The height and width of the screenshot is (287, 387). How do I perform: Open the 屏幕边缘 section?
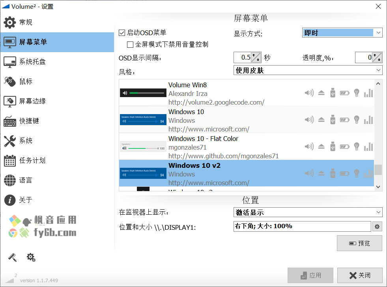(x=57, y=101)
